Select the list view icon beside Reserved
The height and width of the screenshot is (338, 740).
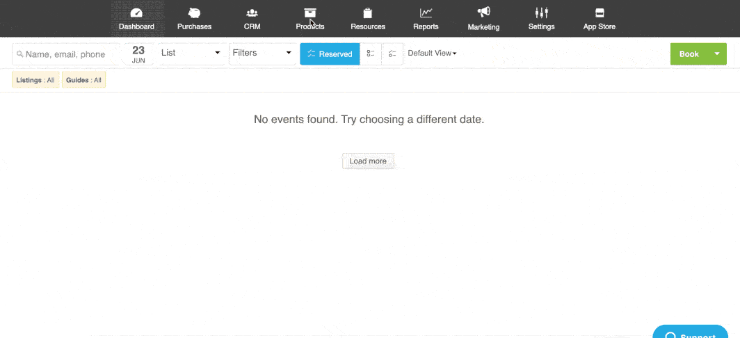(371, 54)
